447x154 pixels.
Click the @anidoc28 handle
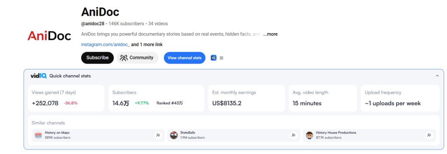[x=93, y=24]
